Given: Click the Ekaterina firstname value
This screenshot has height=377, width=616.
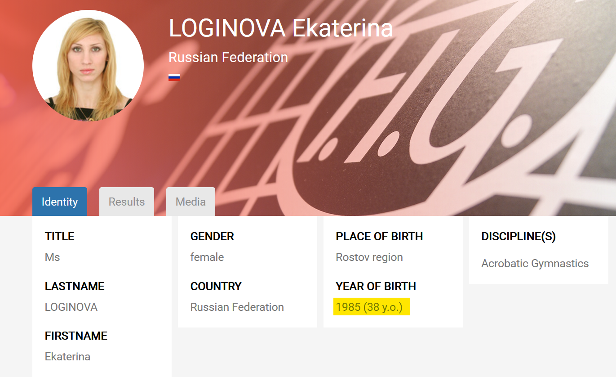Looking at the screenshot, I should 67,356.
